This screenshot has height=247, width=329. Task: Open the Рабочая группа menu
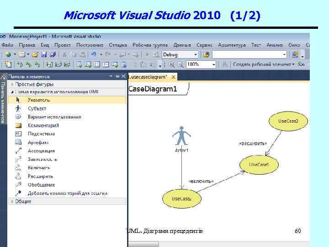(x=150, y=45)
